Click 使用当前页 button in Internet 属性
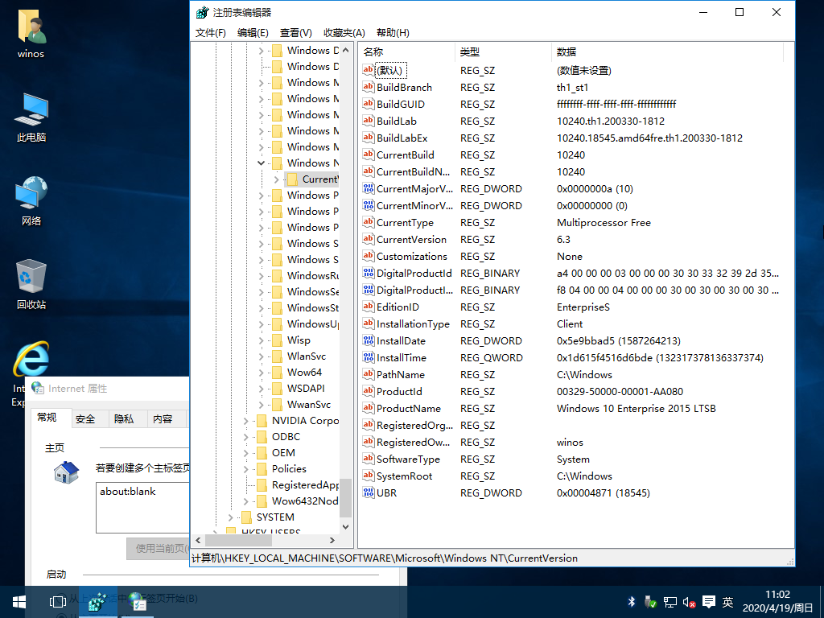The height and width of the screenshot is (618, 824). tap(159, 548)
